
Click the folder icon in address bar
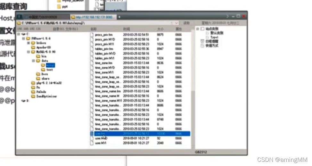19,23
